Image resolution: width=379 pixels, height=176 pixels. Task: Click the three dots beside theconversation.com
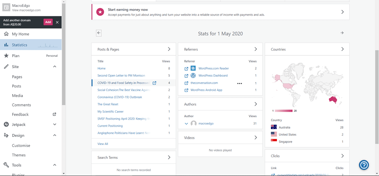click(x=240, y=83)
